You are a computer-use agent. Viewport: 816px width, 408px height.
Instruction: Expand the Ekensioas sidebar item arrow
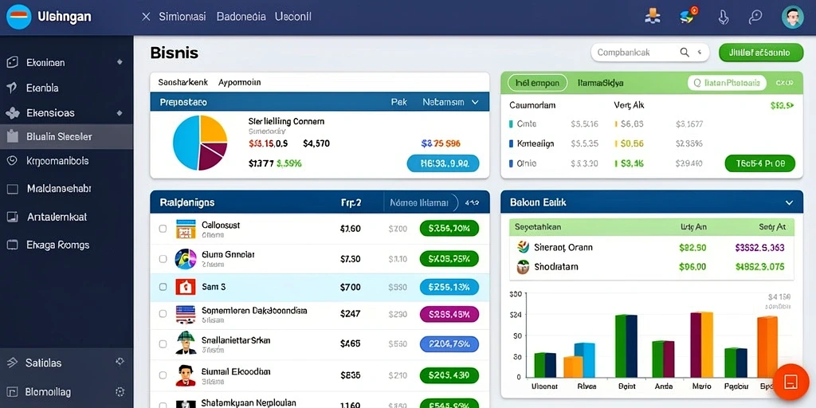(120, 113)
